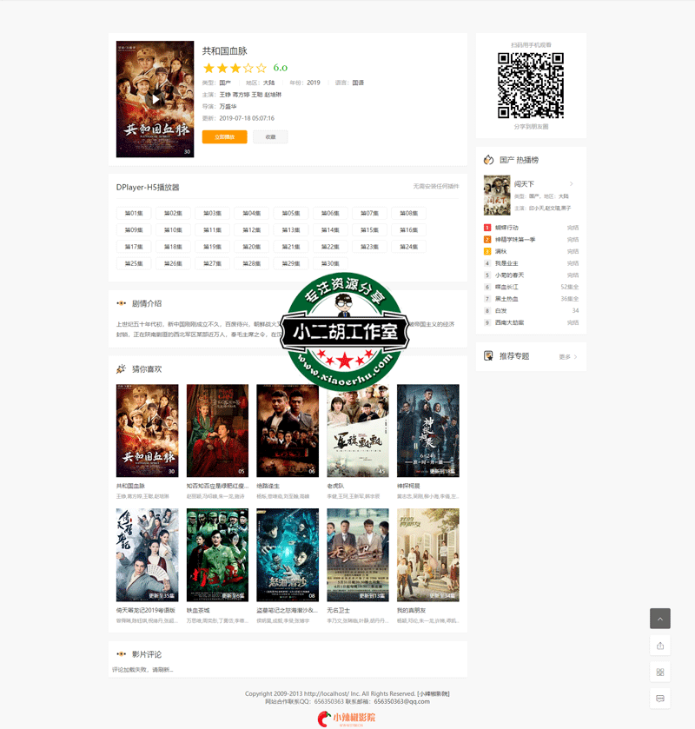Viewport: 695px width, 729px height.
Task: Click the scroll-to-top arrow button
Action: pos(660,619)
